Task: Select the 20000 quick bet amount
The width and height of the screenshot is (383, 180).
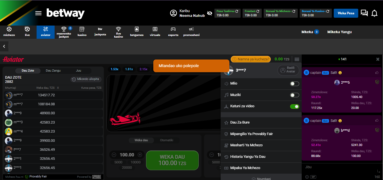Action: [127, 167]
